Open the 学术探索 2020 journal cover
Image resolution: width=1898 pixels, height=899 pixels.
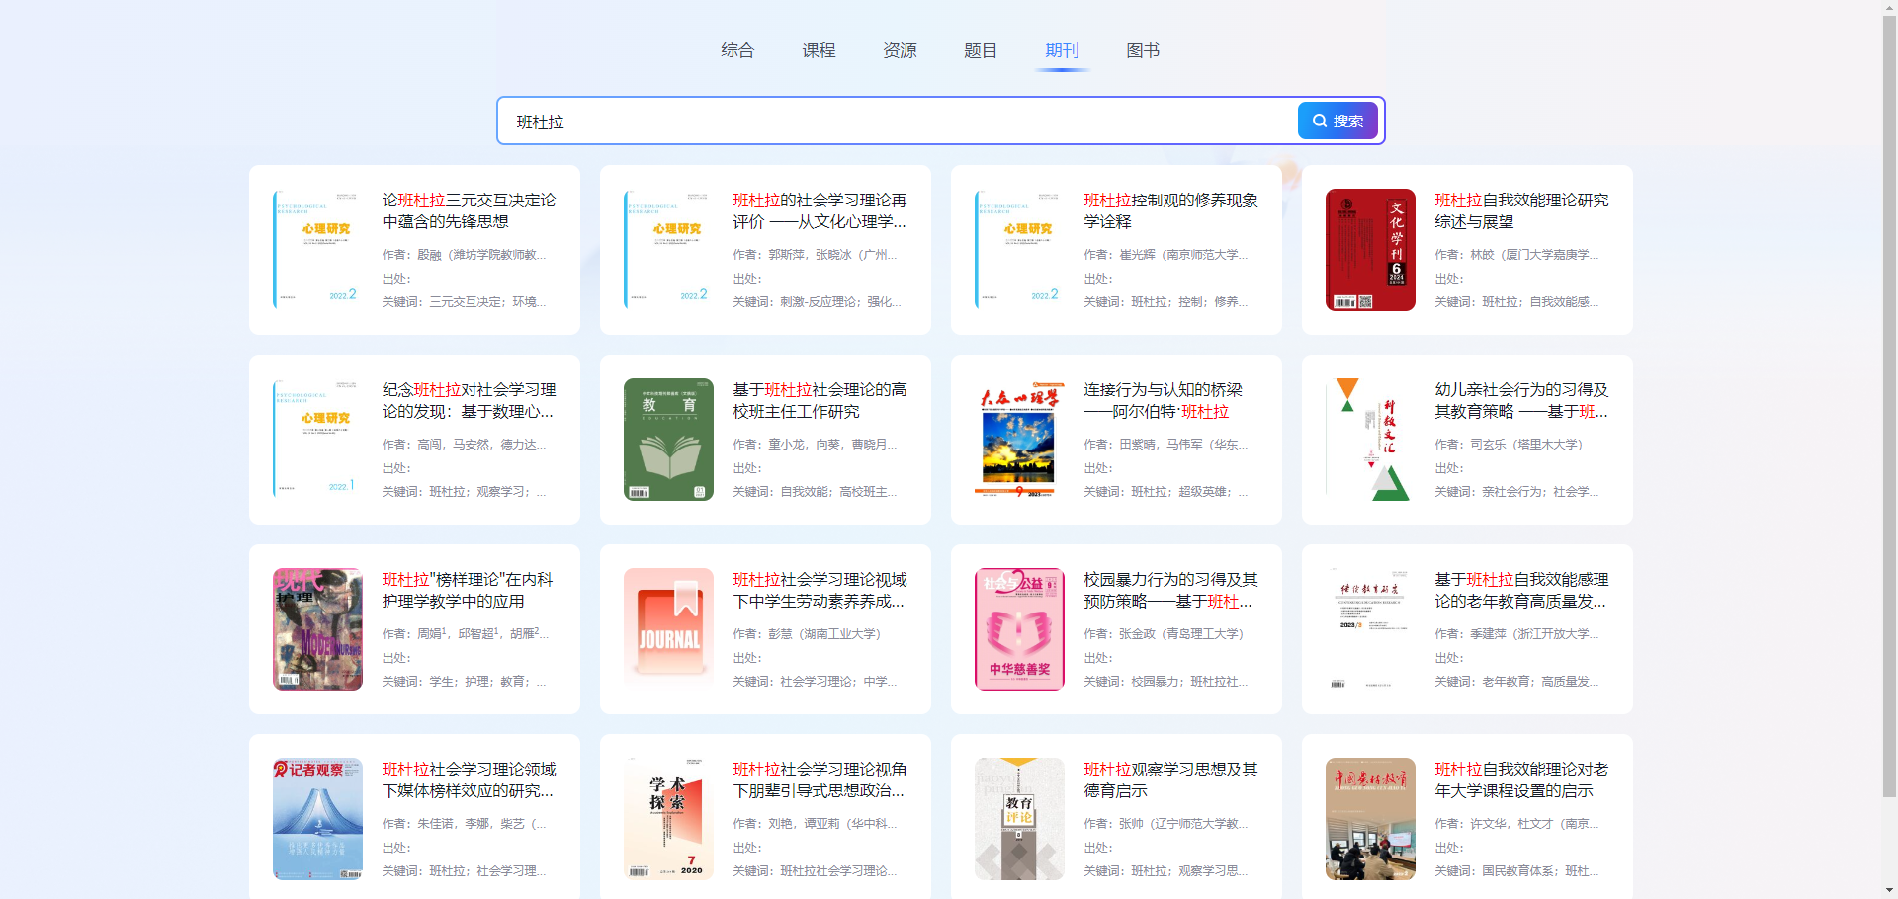[668, 819]
